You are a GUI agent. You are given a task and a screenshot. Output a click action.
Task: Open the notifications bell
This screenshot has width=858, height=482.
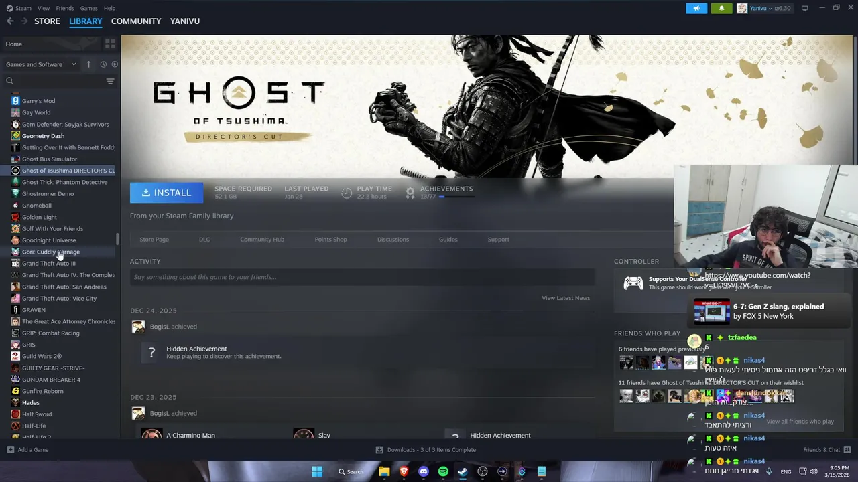click(721, 8)
